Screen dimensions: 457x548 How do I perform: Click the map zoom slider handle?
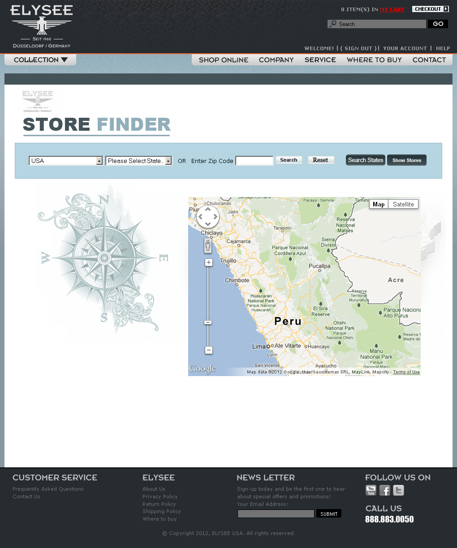click(x=208, y=322)
